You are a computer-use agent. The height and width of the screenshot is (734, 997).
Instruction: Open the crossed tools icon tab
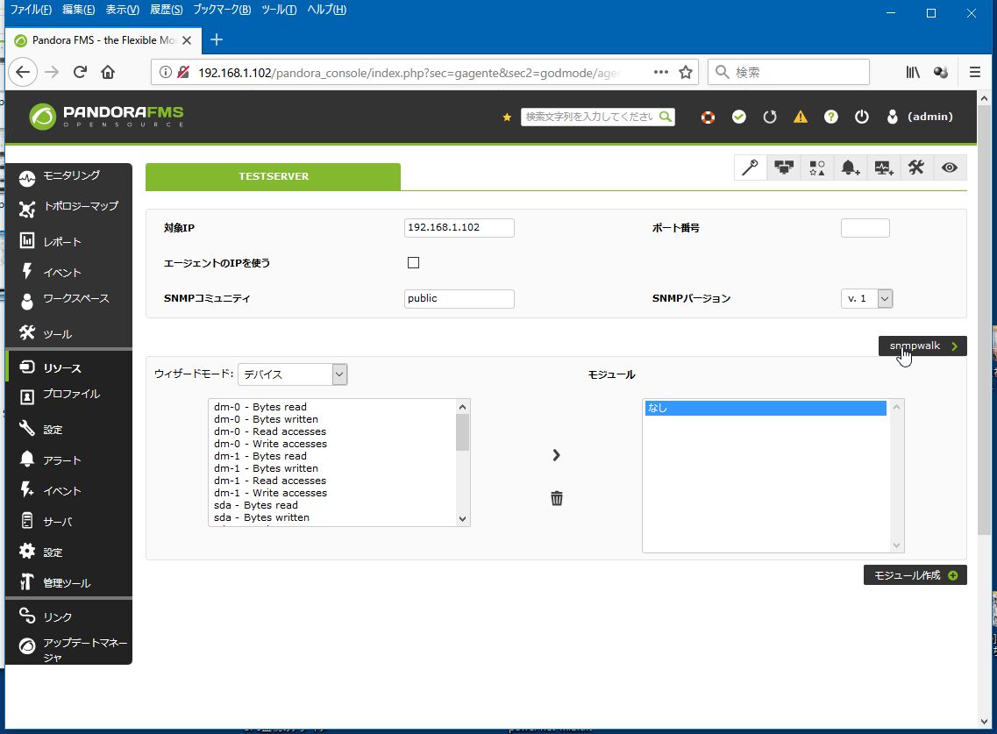point(916,167)
